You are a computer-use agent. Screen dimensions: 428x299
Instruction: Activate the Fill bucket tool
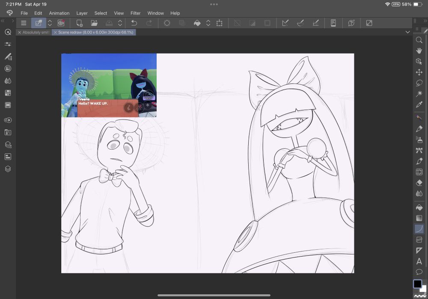[x=419, y=207]
